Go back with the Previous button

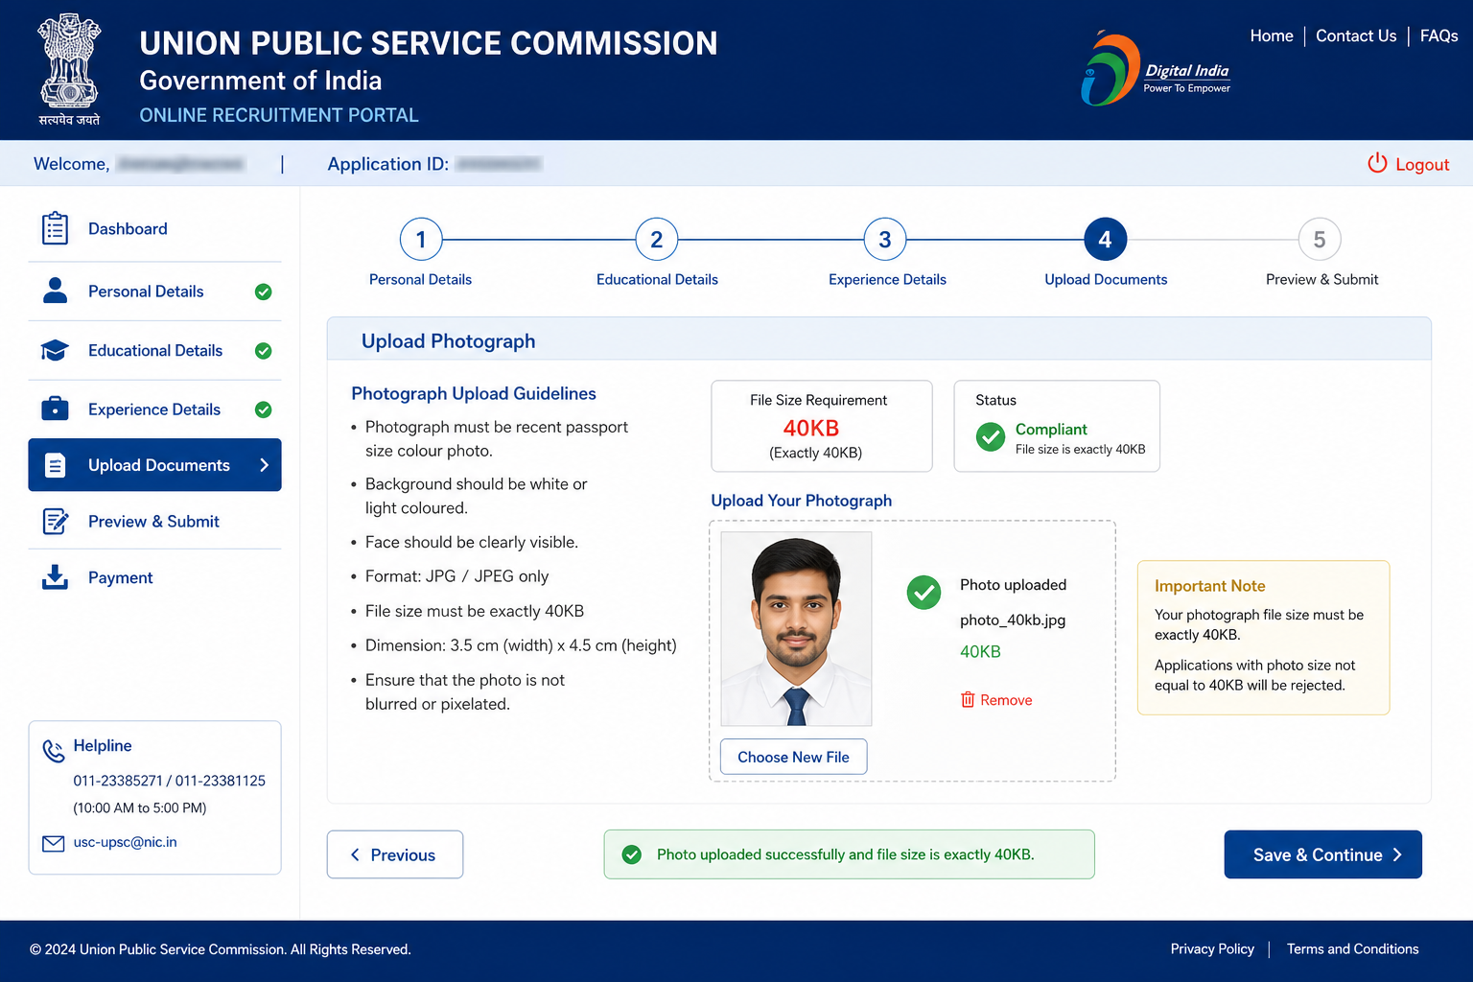tap(395, 854)
